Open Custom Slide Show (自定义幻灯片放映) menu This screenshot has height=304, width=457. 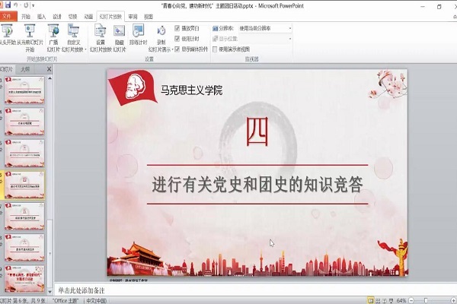[x=74, y=38]
